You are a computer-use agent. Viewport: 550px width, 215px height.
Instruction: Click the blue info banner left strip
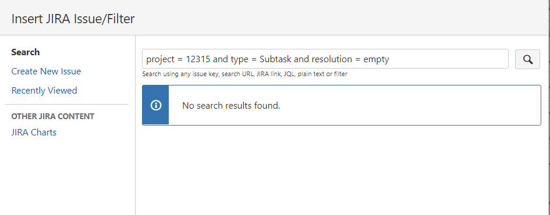(156, 105)
